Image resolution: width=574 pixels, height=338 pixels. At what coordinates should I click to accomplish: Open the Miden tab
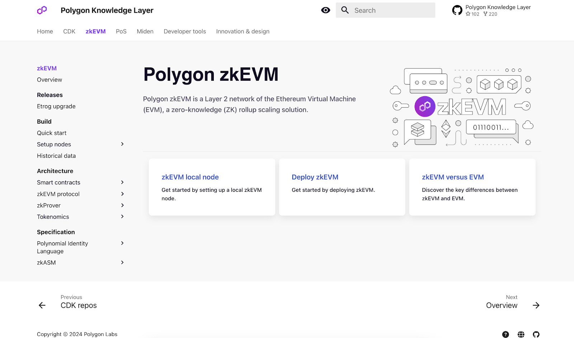(145, 31)
